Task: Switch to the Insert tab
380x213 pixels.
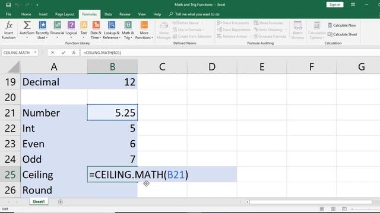Action: point(43,14)
